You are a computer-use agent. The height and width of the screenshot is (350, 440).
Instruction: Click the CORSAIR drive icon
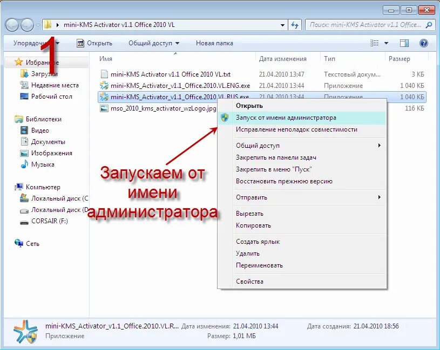pyautogui.click(x=24, y=223)
